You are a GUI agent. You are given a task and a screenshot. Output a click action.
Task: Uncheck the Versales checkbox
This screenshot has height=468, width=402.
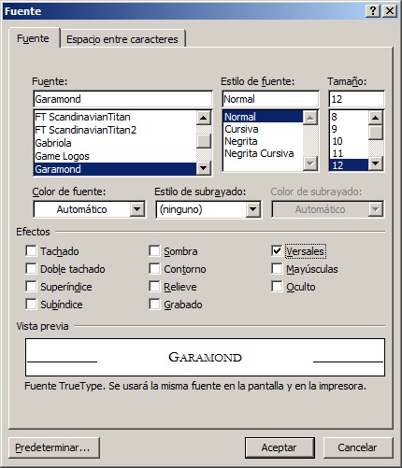277,250
